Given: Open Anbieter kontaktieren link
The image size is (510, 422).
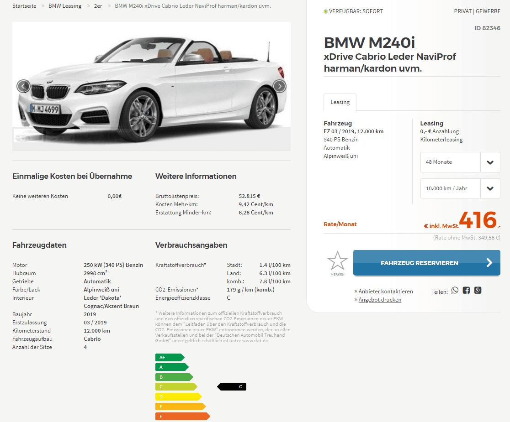Looking at the screenshot, I should [386, 292].
